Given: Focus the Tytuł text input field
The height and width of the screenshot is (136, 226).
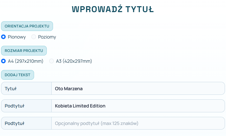Looking at the screenshot, I should (138, 88).
